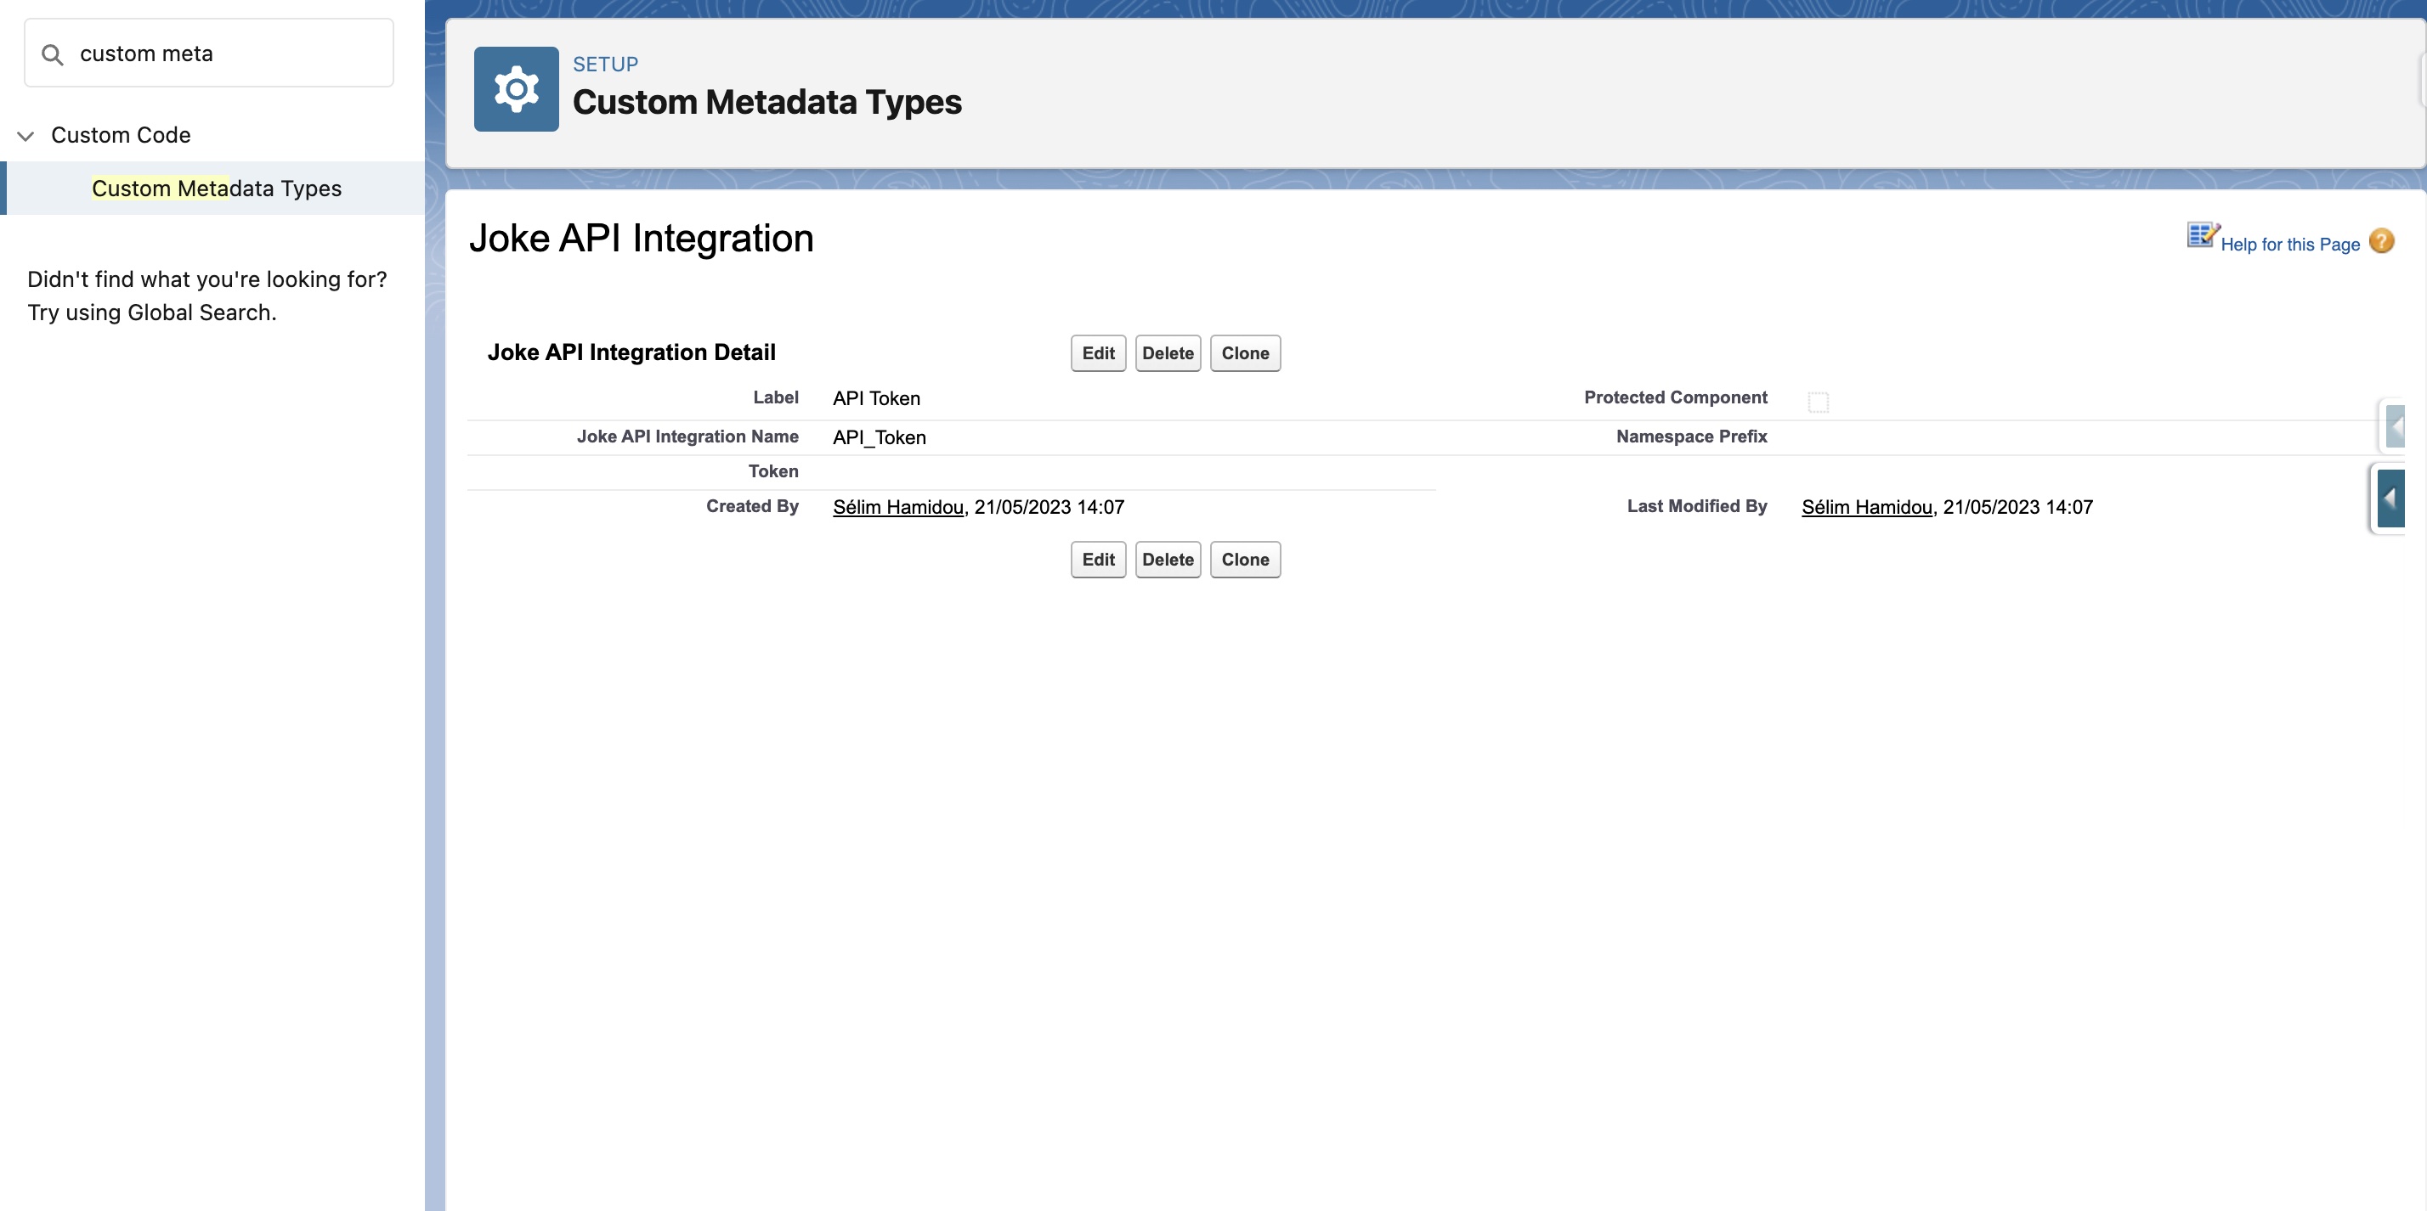Click the light gray side panel arrow

[x=2394, y=426]
